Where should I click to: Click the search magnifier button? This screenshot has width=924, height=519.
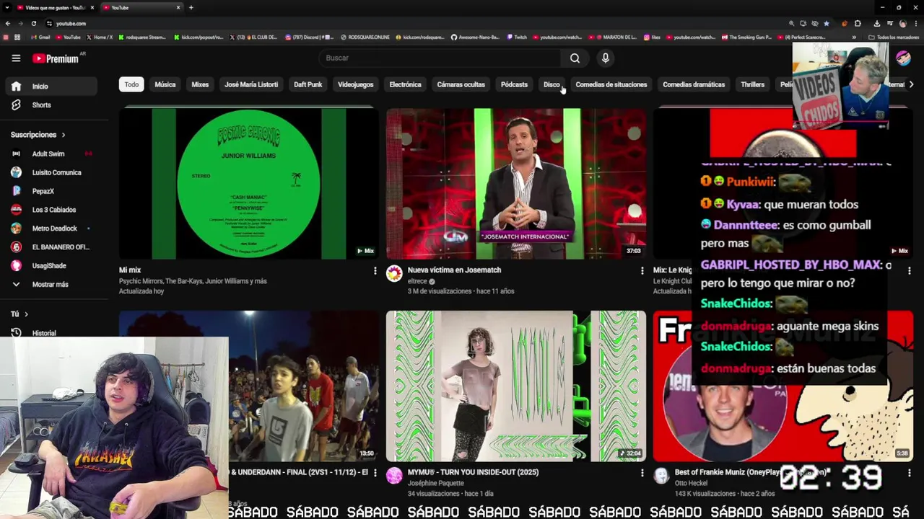(x=575, y=58)
